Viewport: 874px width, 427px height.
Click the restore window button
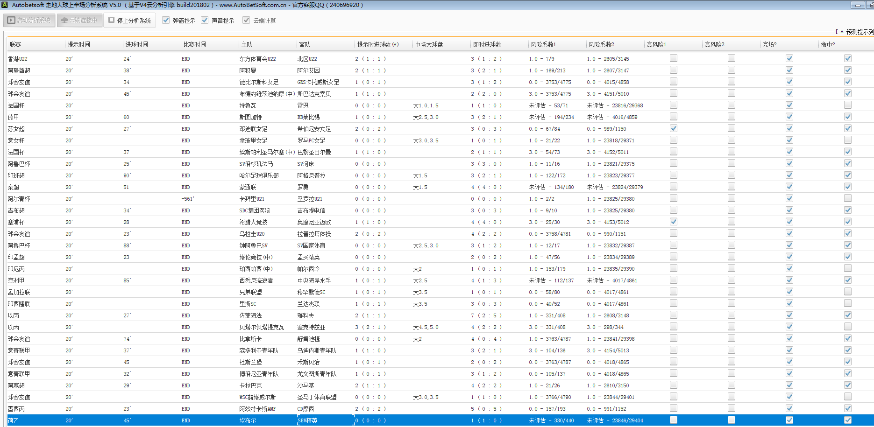(870, 5)
